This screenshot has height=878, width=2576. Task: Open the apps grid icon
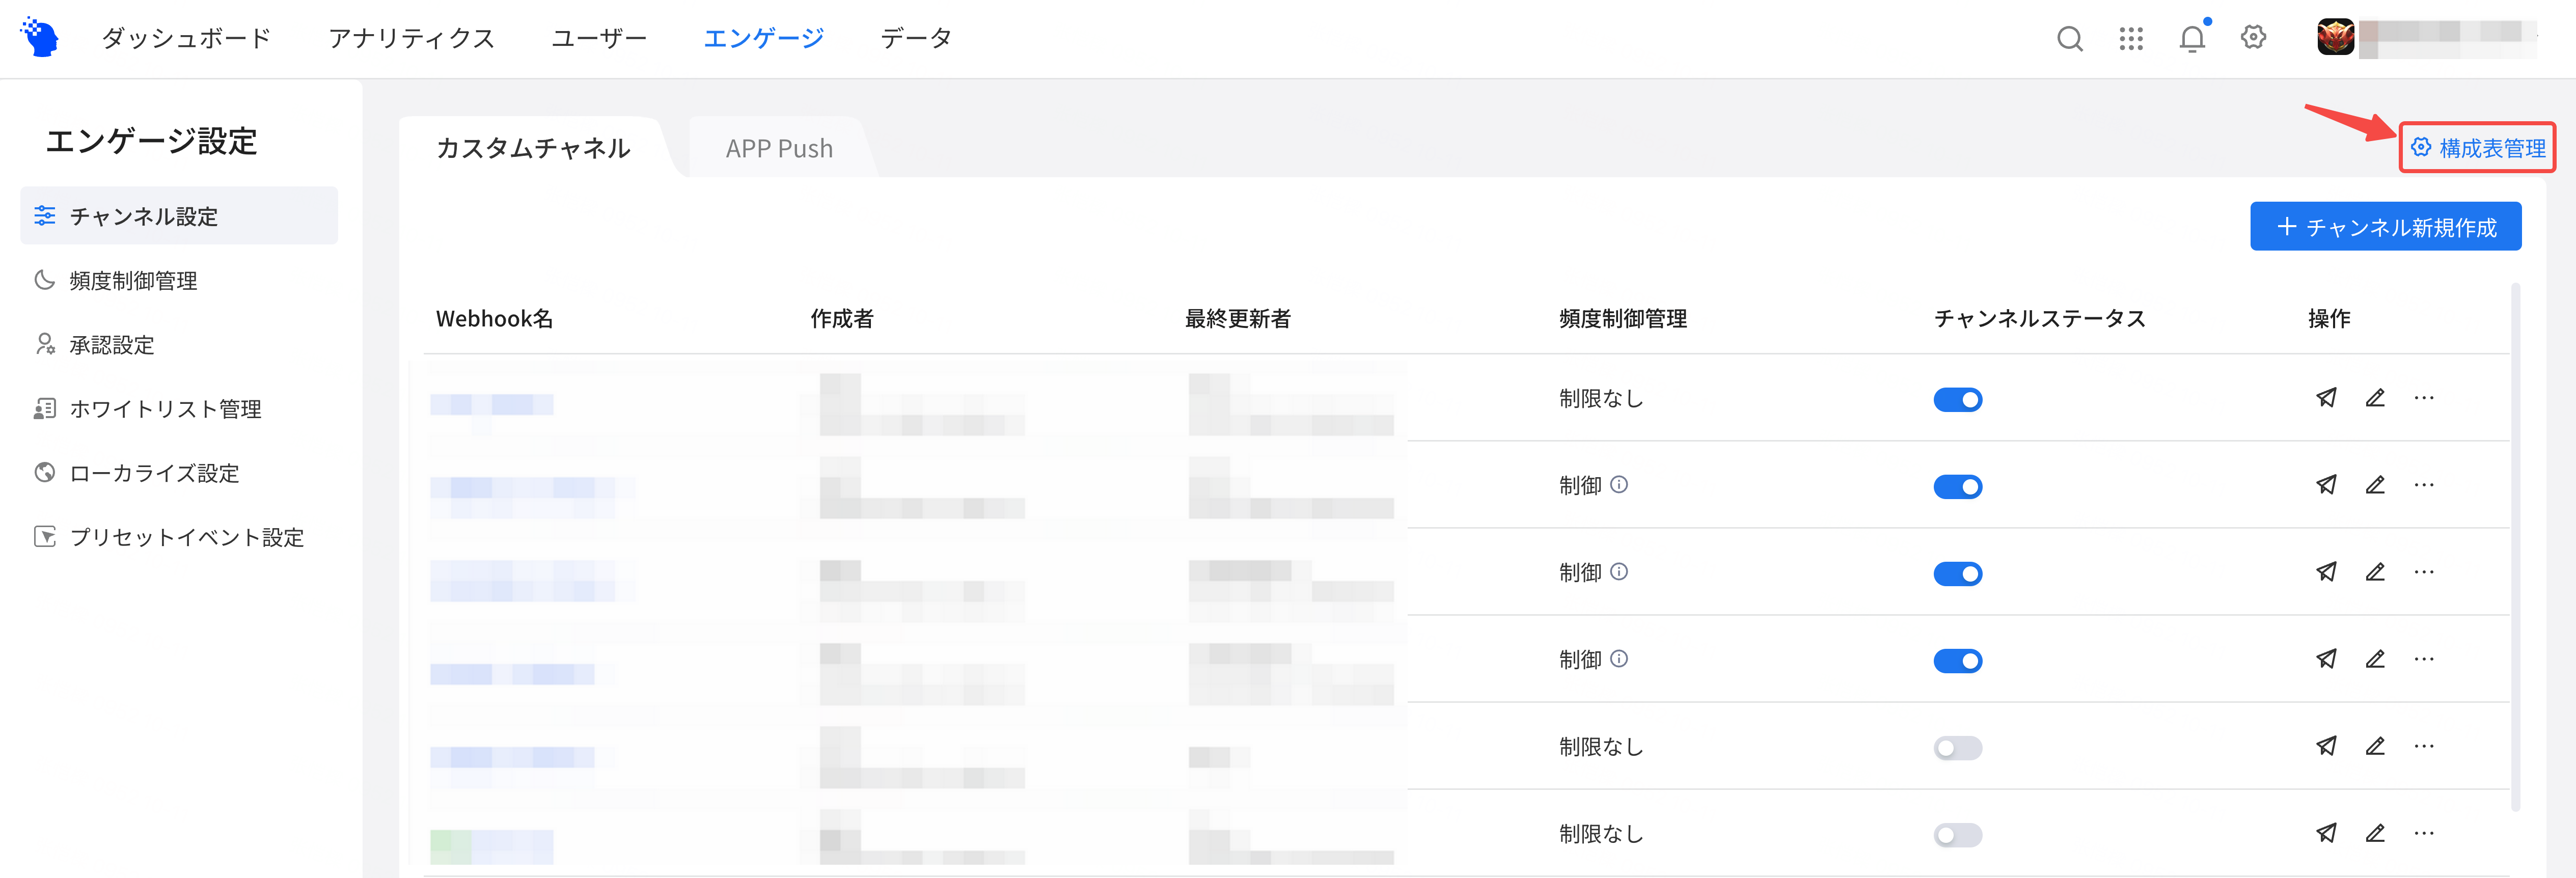click(2131, 38)
